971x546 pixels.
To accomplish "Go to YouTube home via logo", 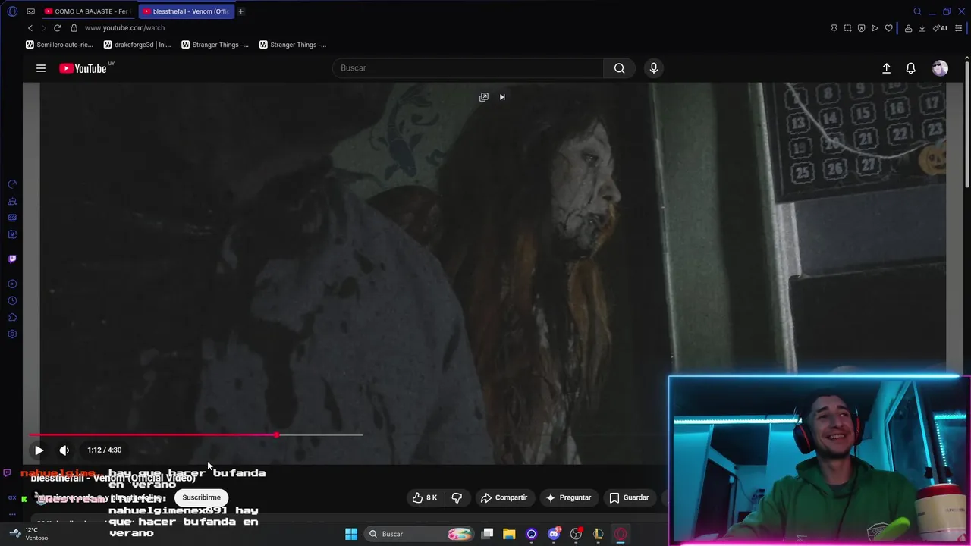I will tap(83, 68).
